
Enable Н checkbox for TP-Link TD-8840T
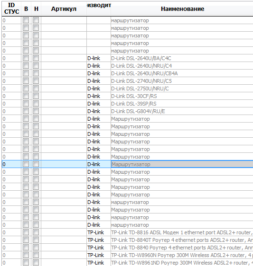(x=36, y=240)
